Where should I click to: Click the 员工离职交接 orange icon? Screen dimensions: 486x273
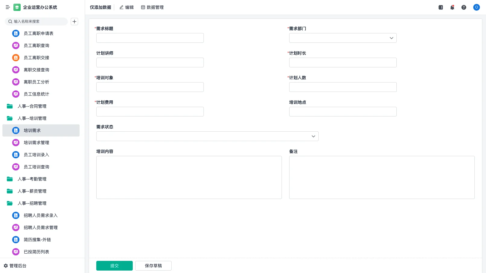click(16, 58)
